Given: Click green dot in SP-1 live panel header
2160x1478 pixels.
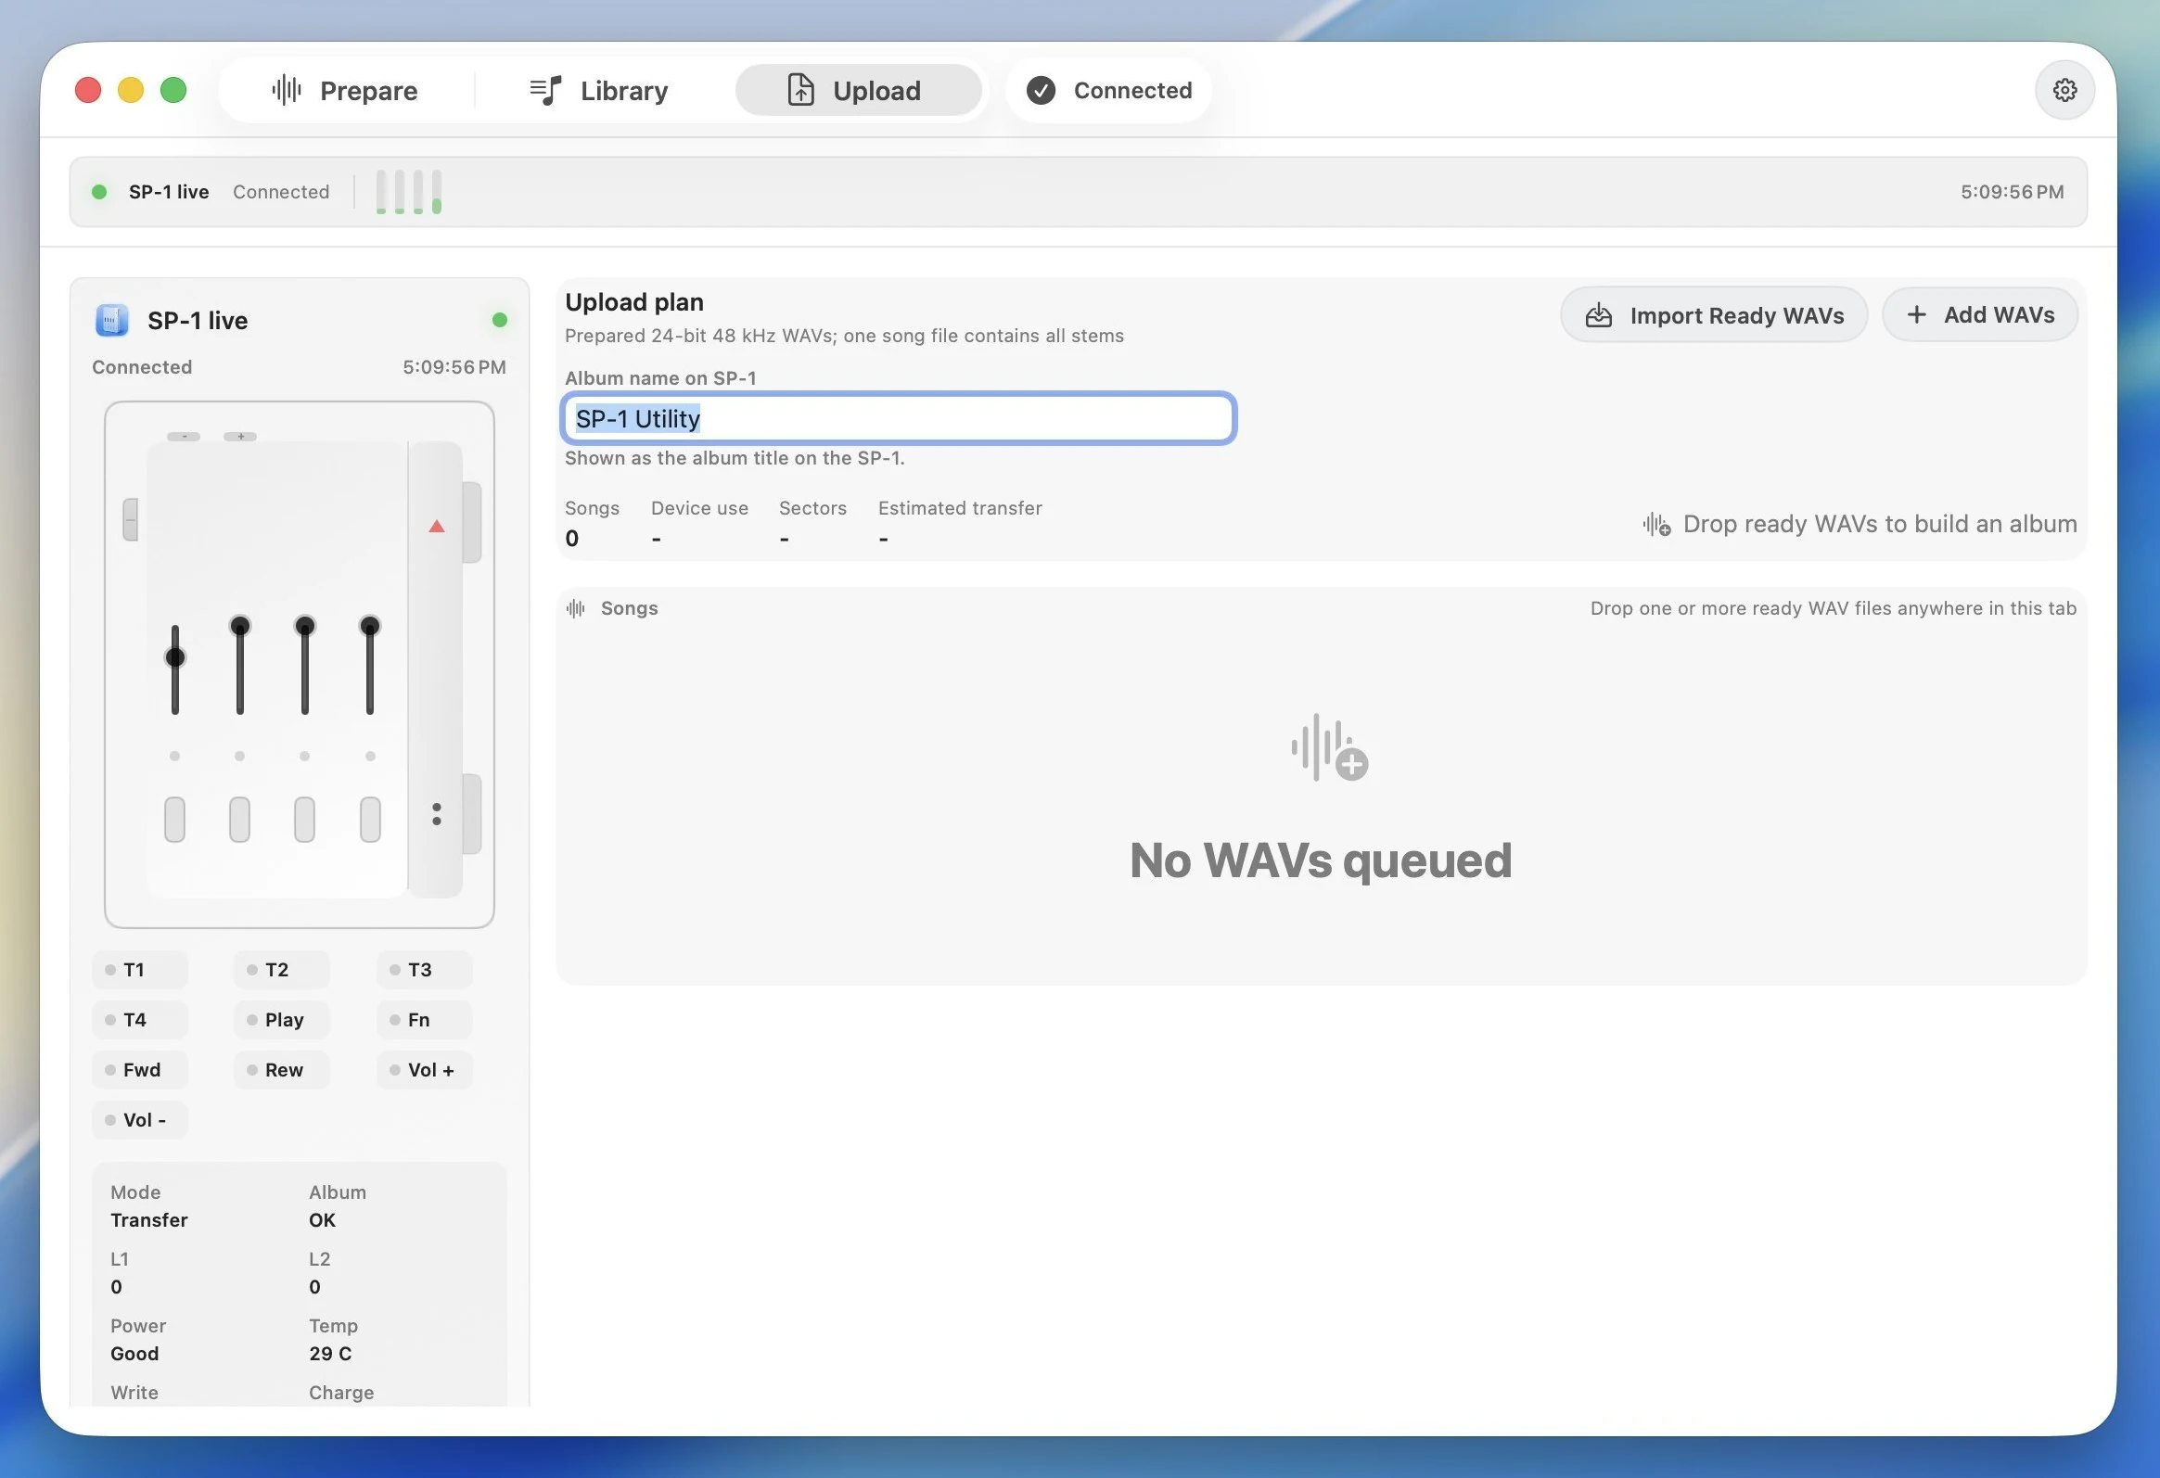Looking at the screenshot, I should 499,321.
